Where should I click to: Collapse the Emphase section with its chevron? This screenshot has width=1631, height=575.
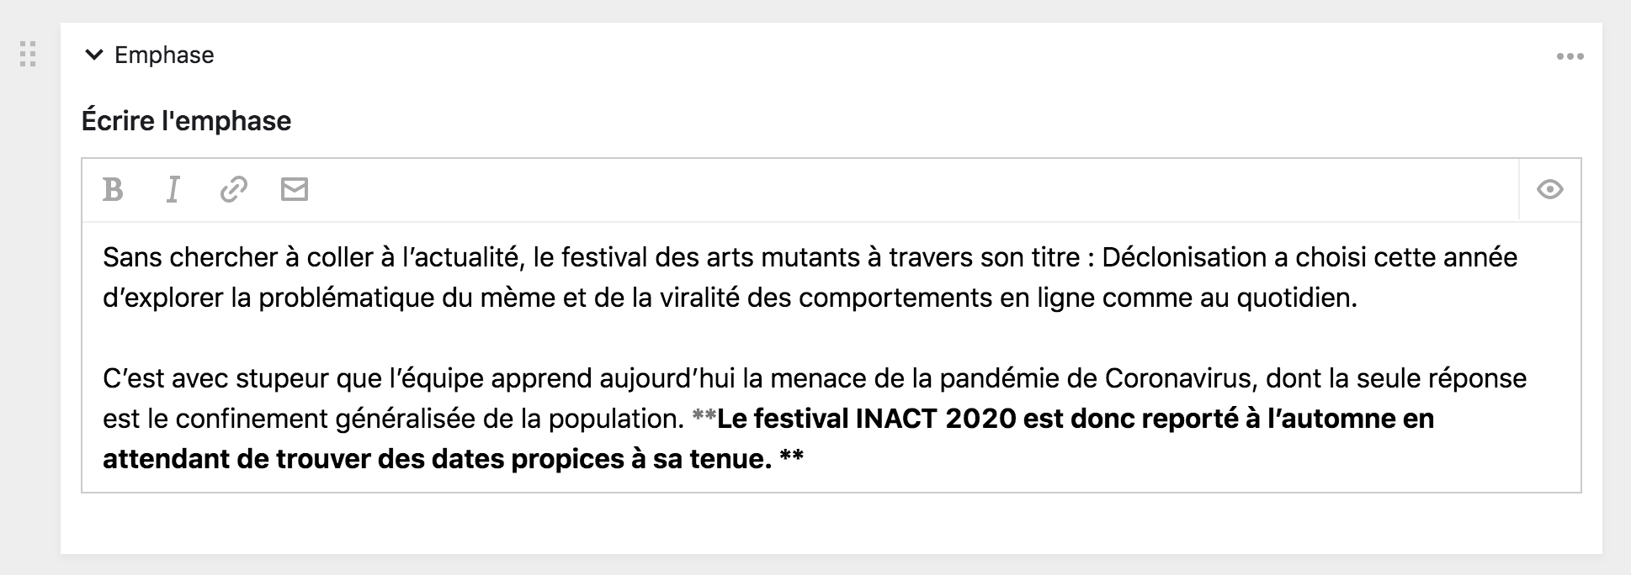(x=92, y=54)
